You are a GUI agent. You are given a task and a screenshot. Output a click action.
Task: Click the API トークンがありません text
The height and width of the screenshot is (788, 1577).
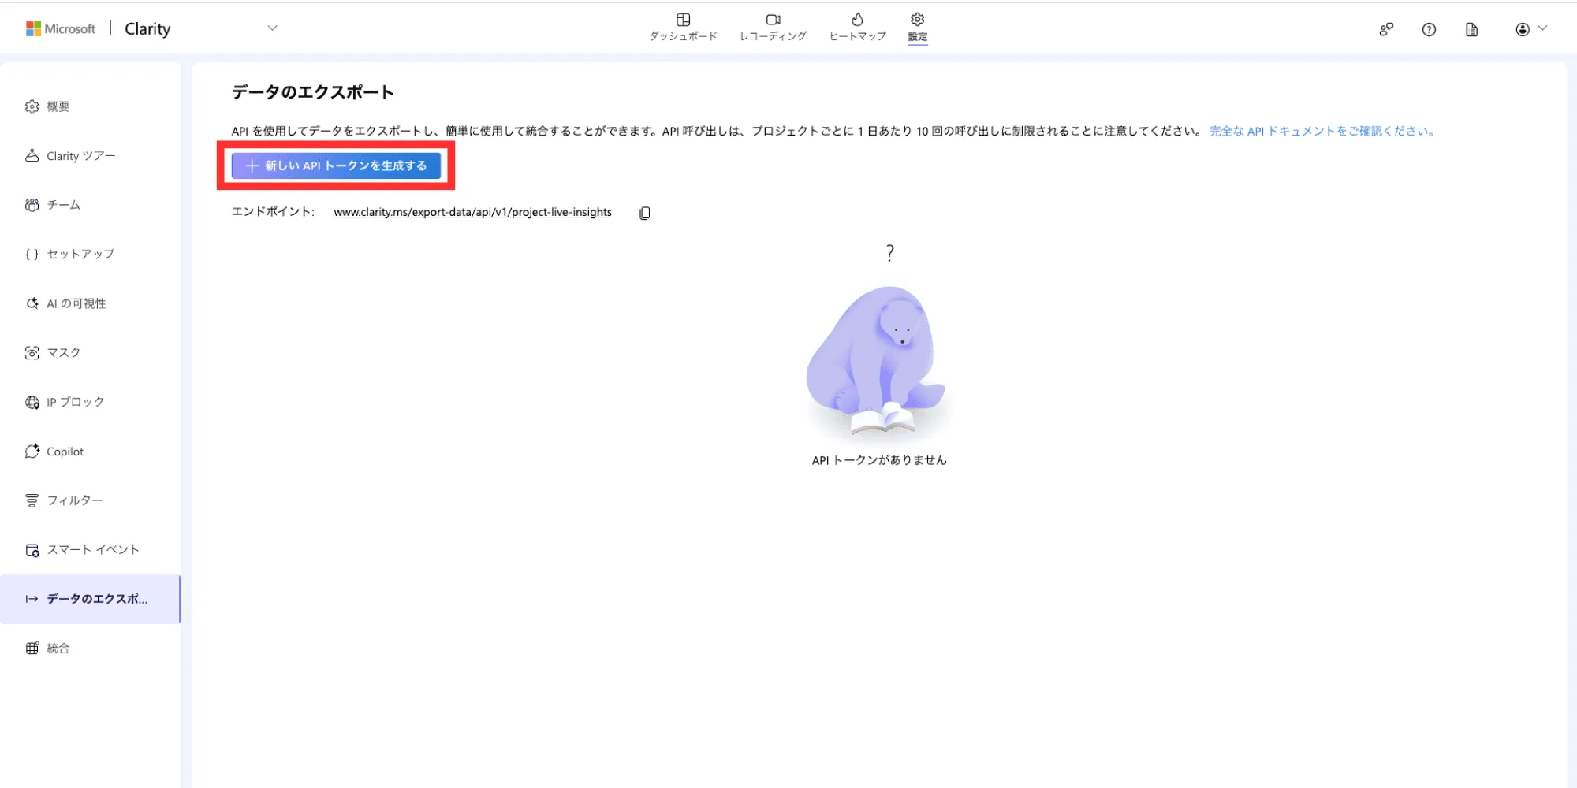[879, 460]
